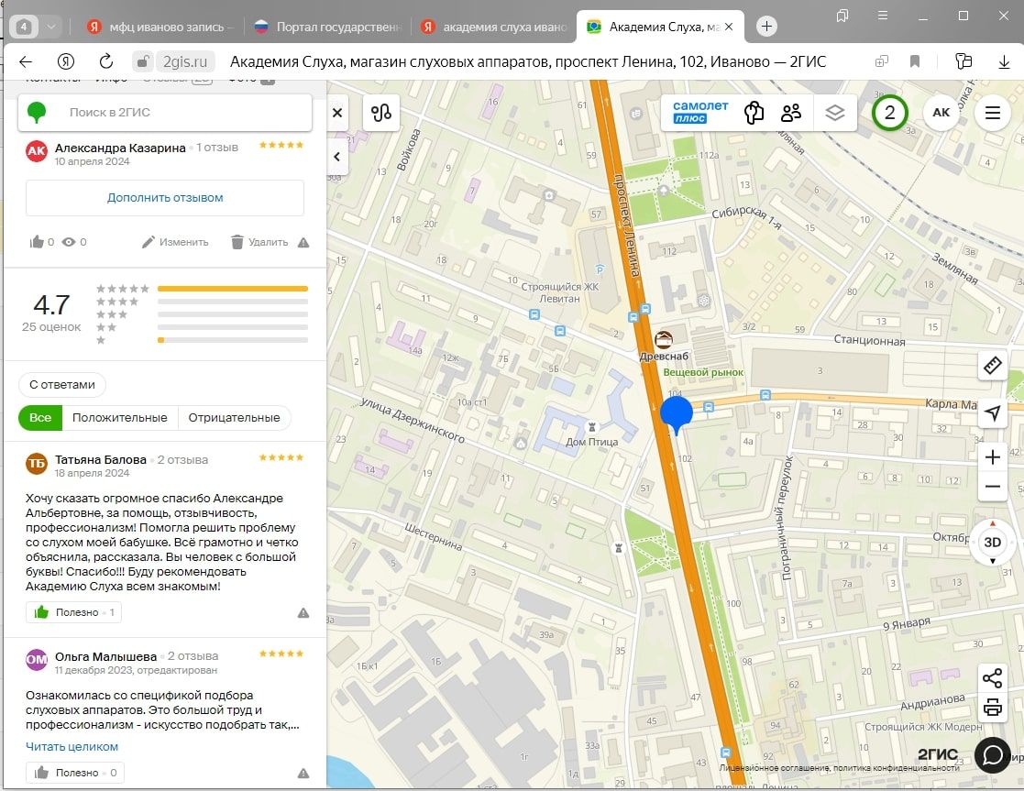Open the route planner icon
The width and height of the screenshot is (1024, 791).
(x=381, y=113)
